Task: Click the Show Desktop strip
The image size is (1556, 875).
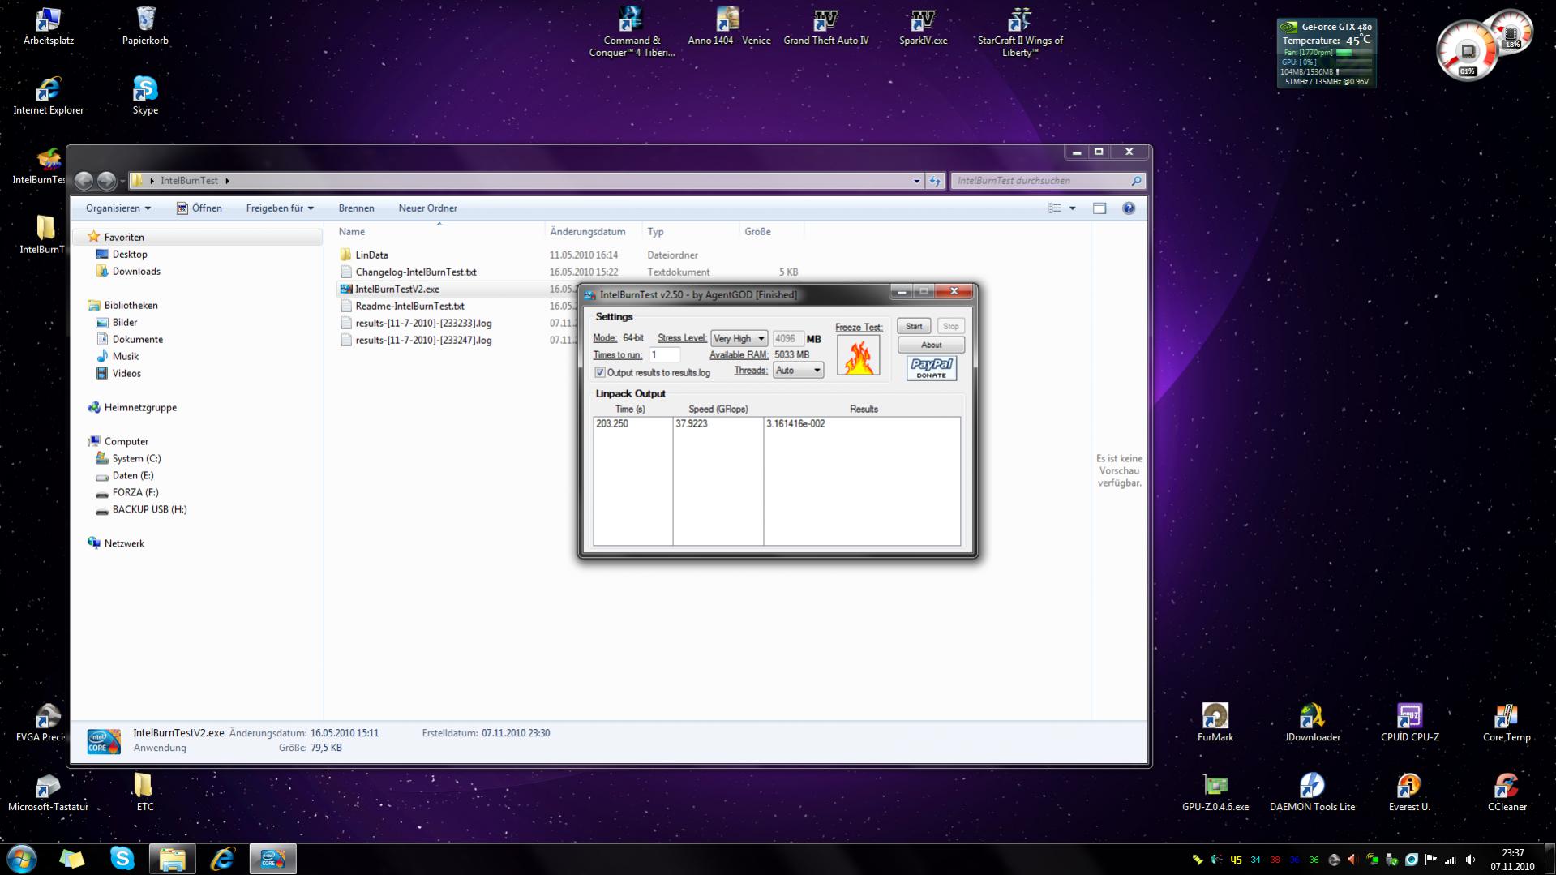Action: coord(1550,859)
